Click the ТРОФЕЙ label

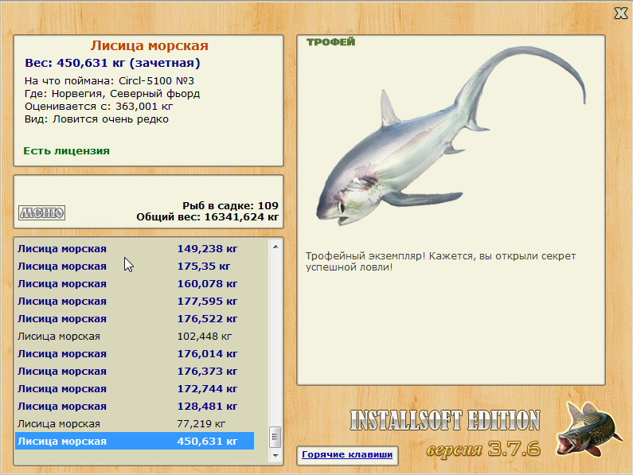coord(330,42)
